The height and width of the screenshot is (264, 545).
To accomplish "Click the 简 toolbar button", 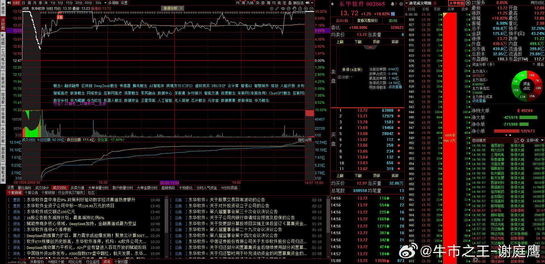I will coord(244,3).
